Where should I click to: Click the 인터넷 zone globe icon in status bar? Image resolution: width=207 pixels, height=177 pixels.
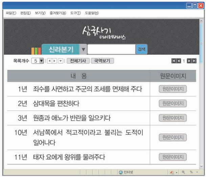tap(121, 172)
